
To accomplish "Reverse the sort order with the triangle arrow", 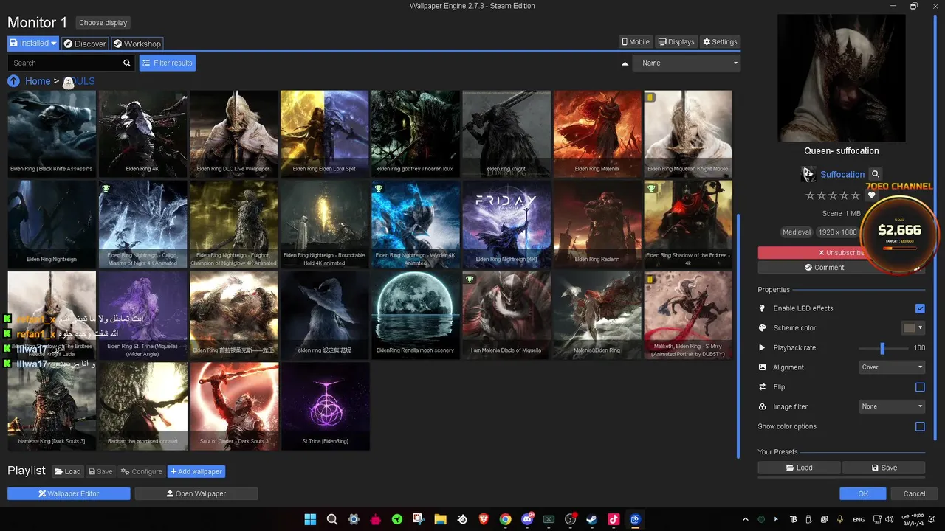I will (x=625, y=63).
